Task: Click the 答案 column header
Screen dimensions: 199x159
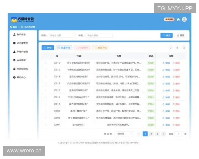Action: tap(119, 56)
